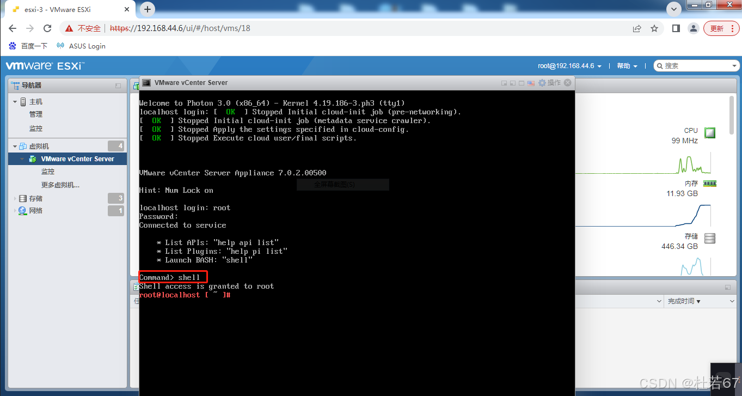The height and width of the screenshot is (396, 742).
Task: Click the share page icon in address bar
Action: coord(637,28)
